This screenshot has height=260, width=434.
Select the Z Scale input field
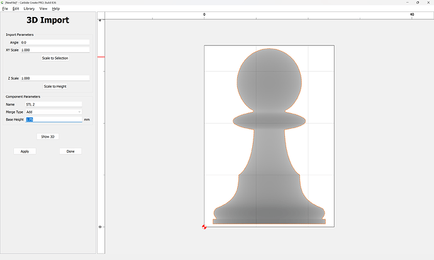pos(55,79)
